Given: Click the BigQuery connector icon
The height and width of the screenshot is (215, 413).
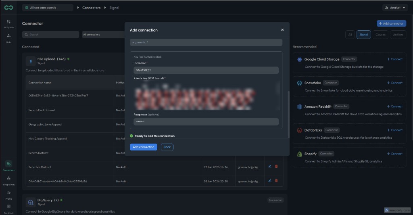Looking at the screenshot, I should click(x=31, y=202).
